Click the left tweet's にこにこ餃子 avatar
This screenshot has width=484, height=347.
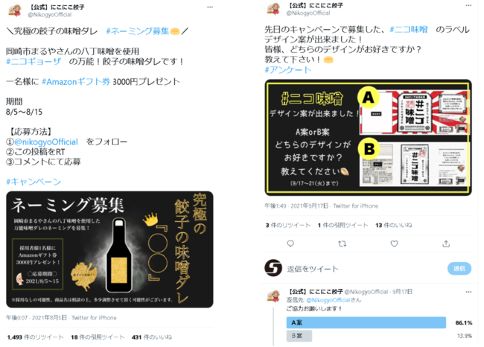click(14, 10)
